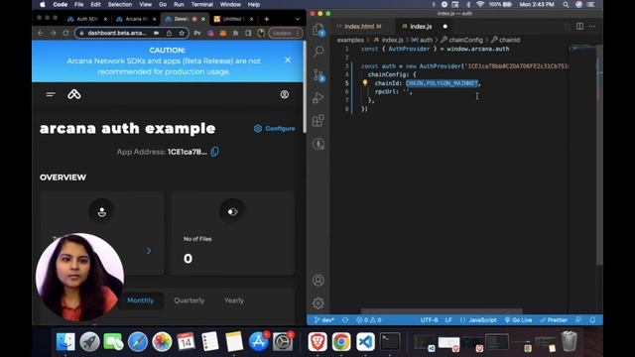The image size is (635, 357).
Task: Open the dashboard hamburger menu
Action: 51,94
